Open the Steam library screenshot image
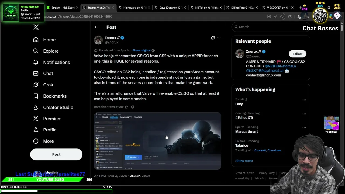The height and width of the screenshot is (194, 345). coord(157,141)
